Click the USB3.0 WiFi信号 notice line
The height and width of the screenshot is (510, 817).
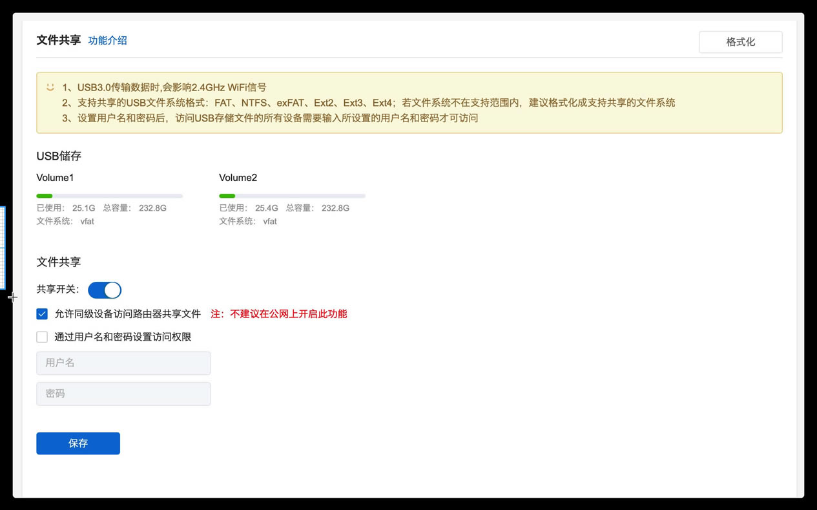[x=165, y=87]
